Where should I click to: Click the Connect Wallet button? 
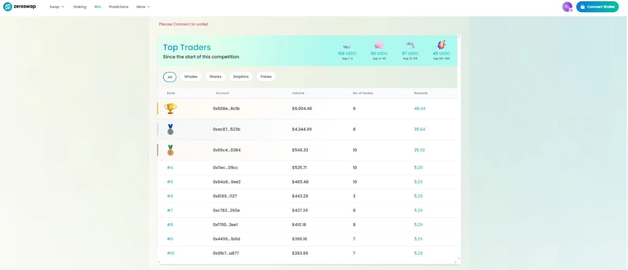597,7
